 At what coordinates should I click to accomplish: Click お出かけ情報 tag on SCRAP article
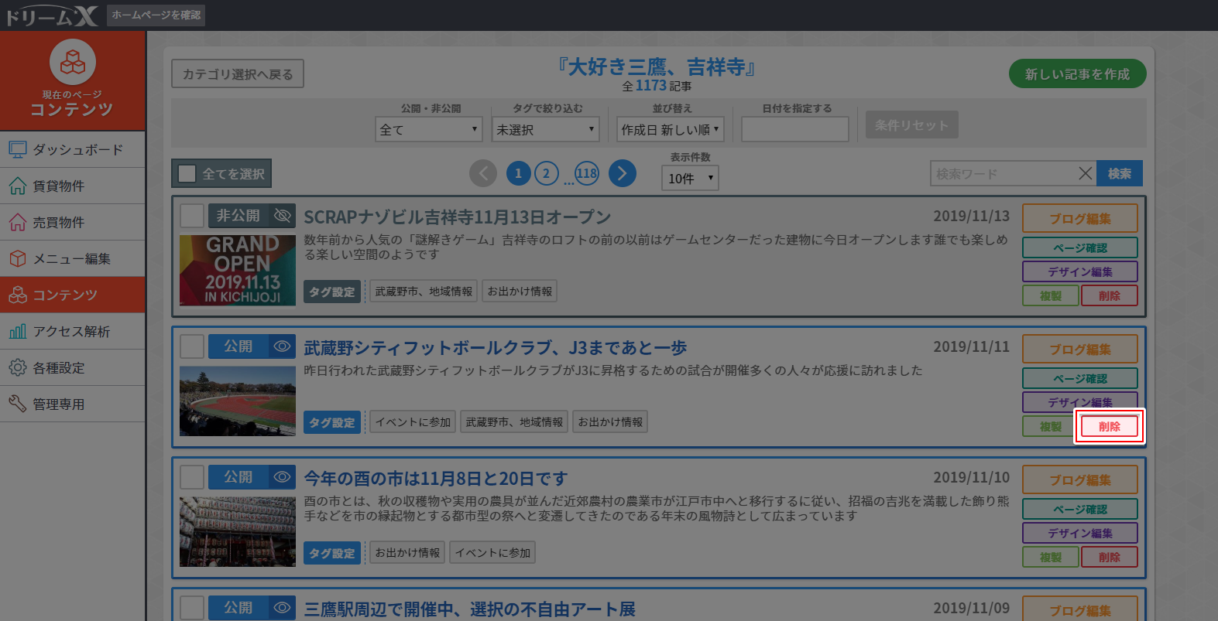[x=520, y=291]
